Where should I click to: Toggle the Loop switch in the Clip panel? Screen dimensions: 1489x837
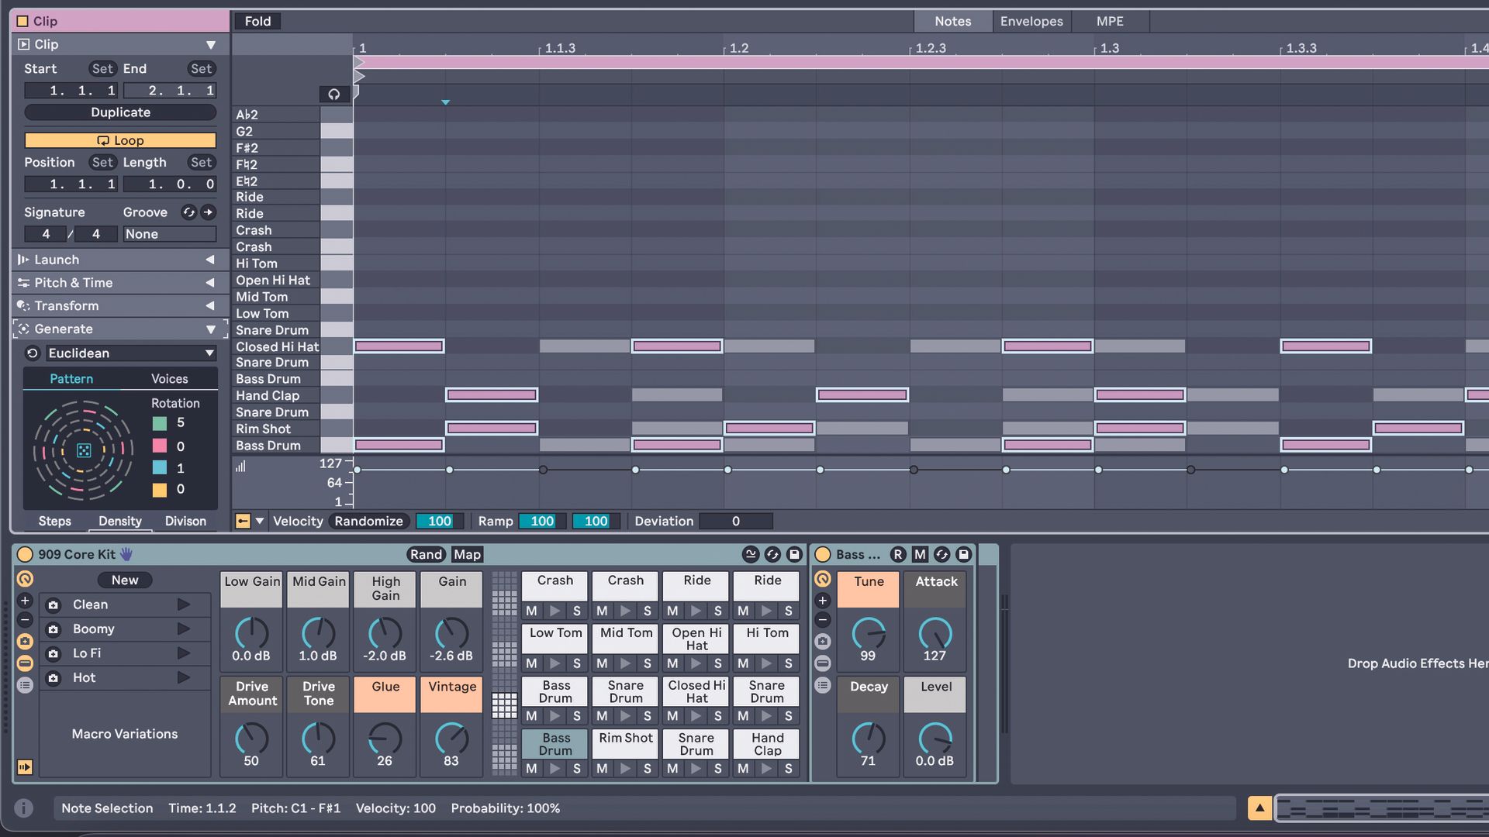[120, 140]
